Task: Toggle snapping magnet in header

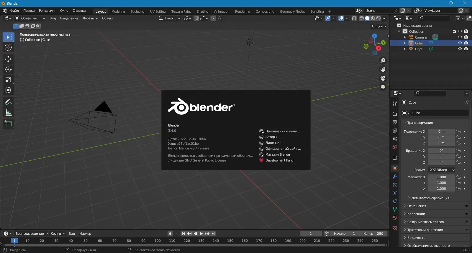Action: (x=196, y=18)
